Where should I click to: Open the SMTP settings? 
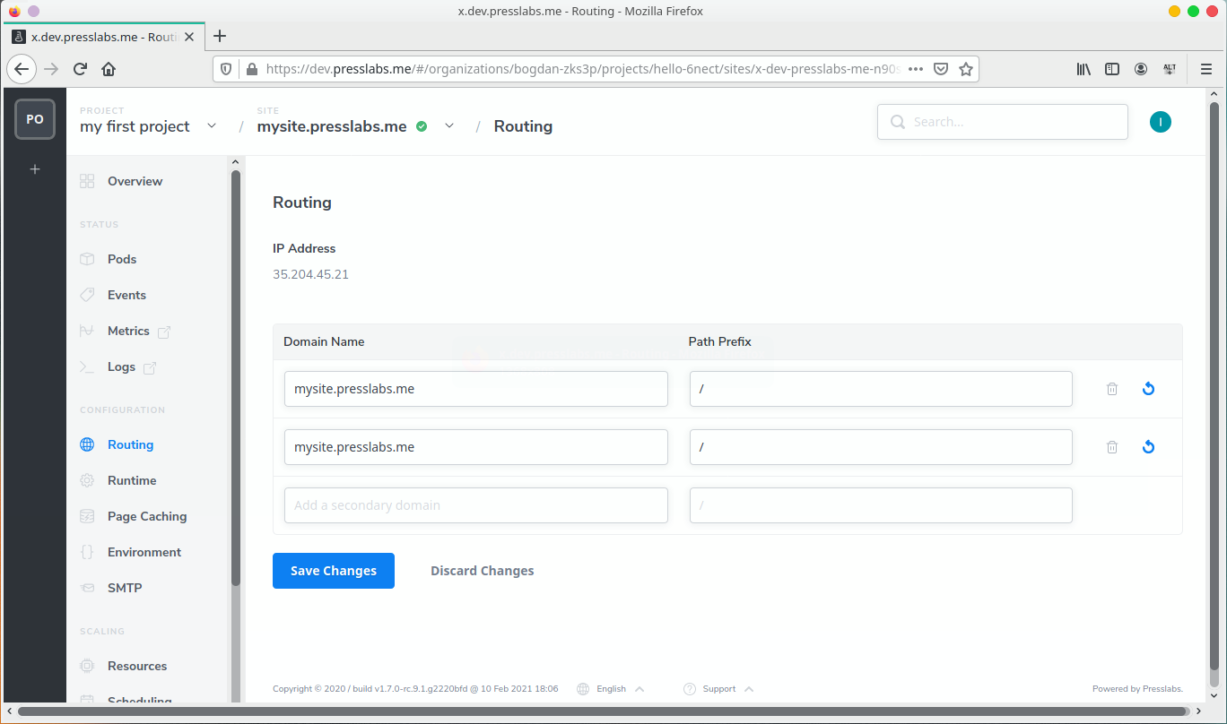pos(125,588)
